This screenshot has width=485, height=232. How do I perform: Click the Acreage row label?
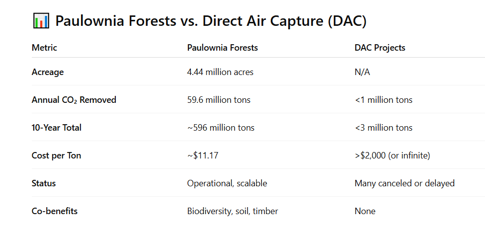pyautogui.click(x=48, y=72)
